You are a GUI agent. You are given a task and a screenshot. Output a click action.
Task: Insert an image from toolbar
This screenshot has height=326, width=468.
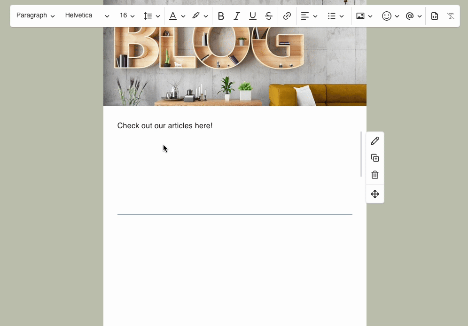coord(364,16)
